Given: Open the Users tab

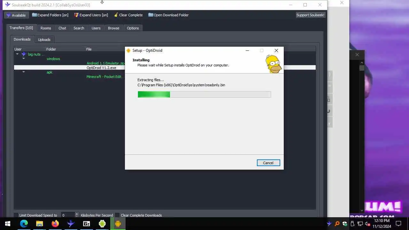Looking at the screenshot, I should pos(96,28).
